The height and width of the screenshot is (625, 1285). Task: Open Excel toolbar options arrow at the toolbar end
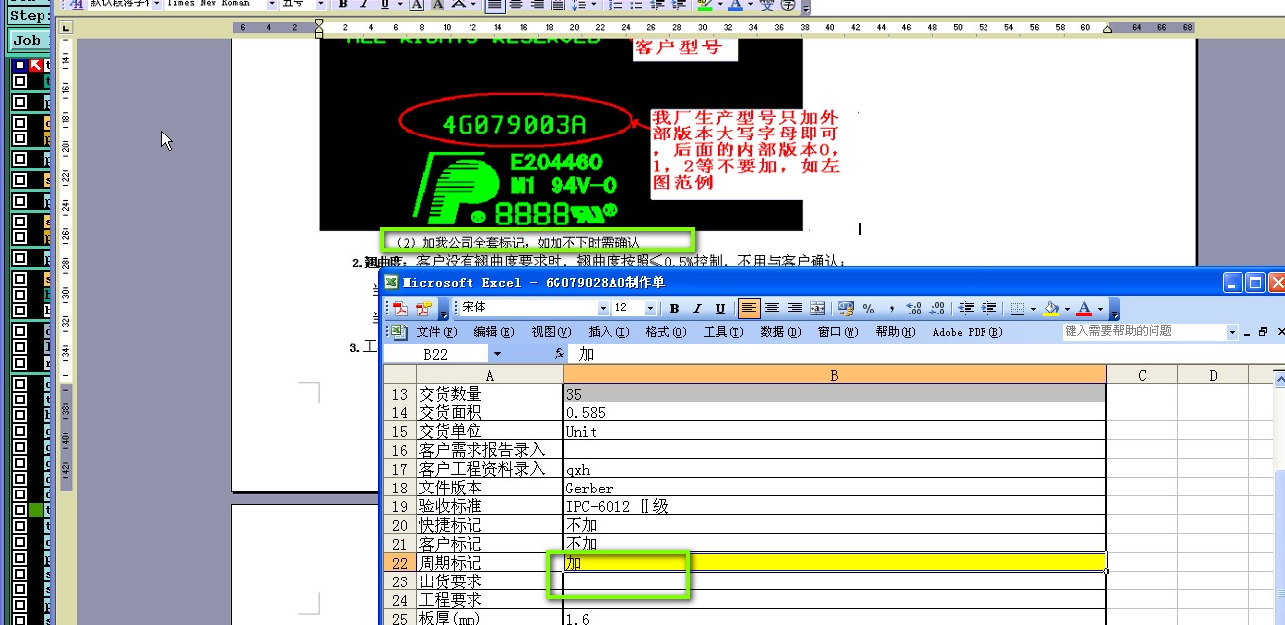click(x=1115, y=310)
